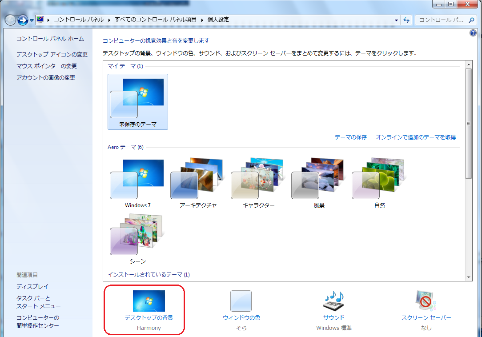This screenshot has height=337, width=482.
Task: Select the 未保存のテーマ theme thumbnail
Action: click(138, 102)
